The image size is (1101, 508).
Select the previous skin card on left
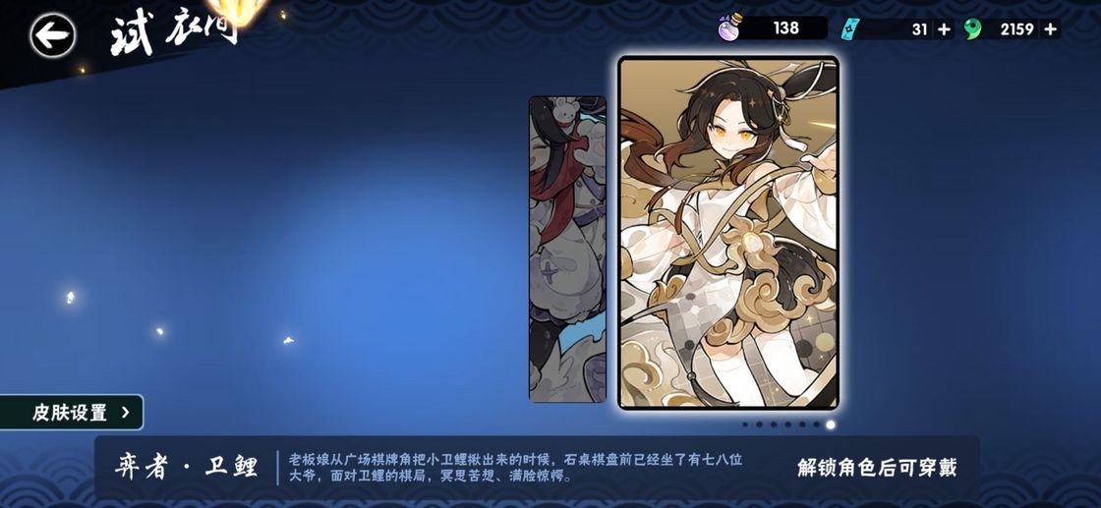[567, 250]
